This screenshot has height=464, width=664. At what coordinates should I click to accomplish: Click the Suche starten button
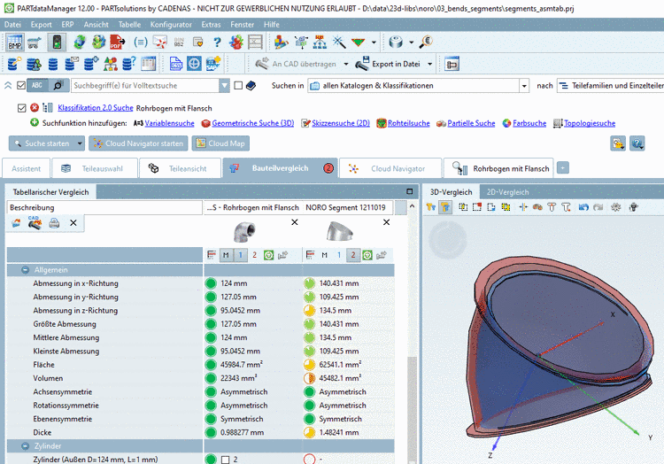(42, 143)
